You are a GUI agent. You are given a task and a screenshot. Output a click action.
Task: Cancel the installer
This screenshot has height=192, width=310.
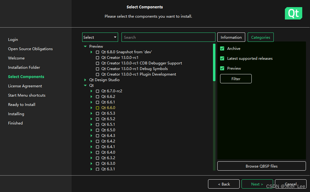click(x=291, y=184)
